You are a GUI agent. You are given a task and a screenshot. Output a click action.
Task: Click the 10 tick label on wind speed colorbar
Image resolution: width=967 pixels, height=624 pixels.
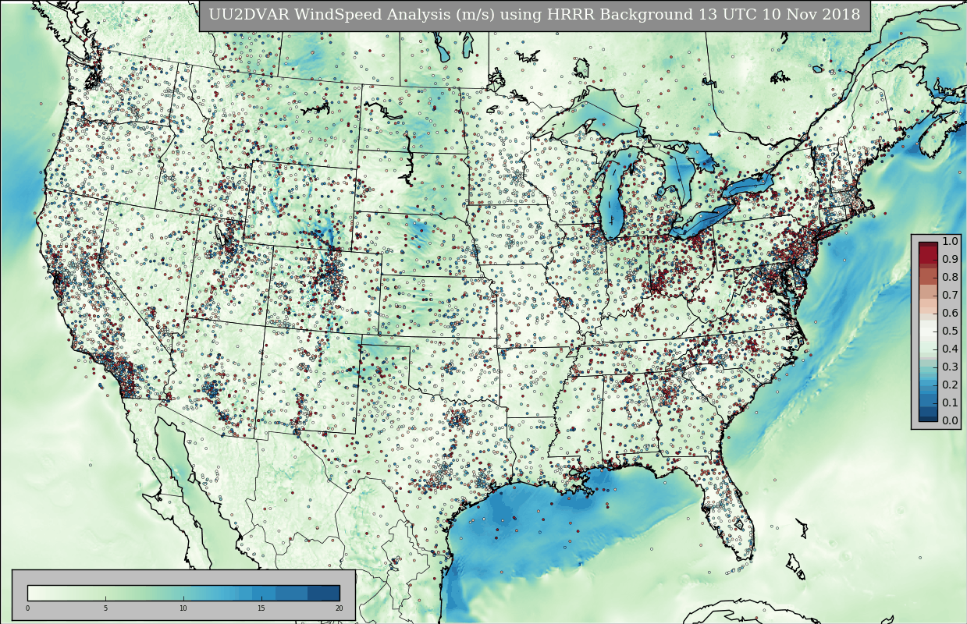(183, 608)
